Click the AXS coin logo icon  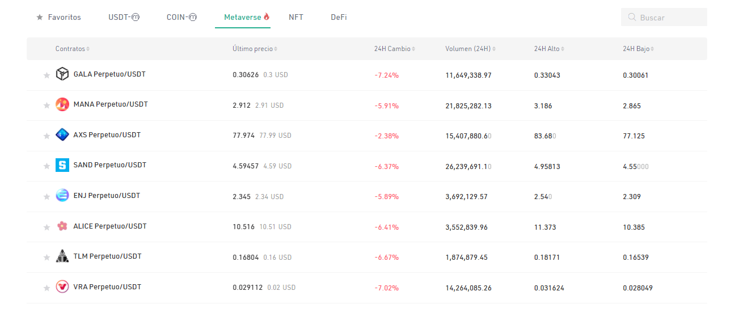point(62,135)
